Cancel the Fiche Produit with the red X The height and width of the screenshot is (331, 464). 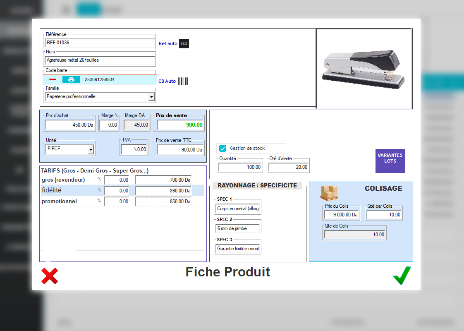pos(50,276)
